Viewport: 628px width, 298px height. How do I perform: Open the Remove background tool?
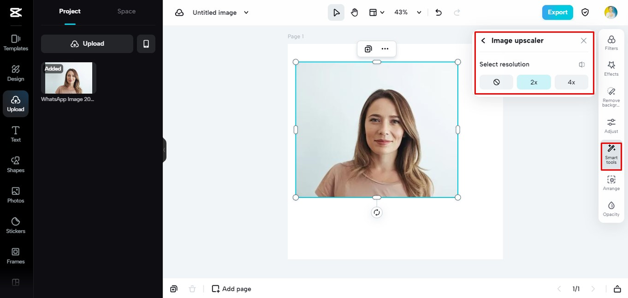[611, 97]
